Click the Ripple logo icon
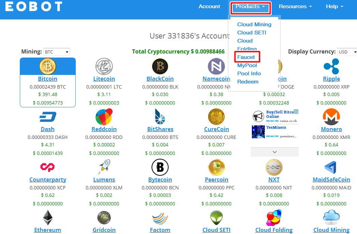The height and width of the screenshot is (234, 357). click(x=331, y=66)
